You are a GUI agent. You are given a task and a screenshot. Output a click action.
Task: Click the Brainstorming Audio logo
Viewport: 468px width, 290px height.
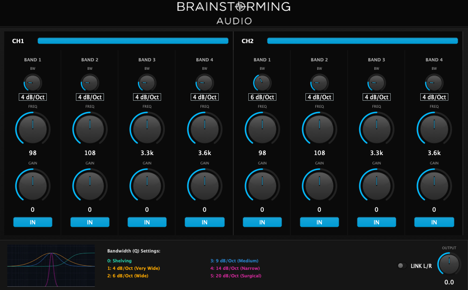click(x=234, y=13)
